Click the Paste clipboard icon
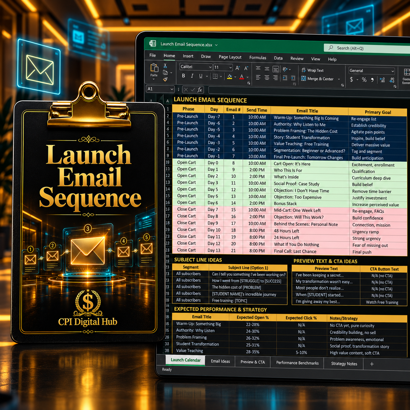This screenshot has height=410, width=410. pyautogui.click(x=154, y=68)
